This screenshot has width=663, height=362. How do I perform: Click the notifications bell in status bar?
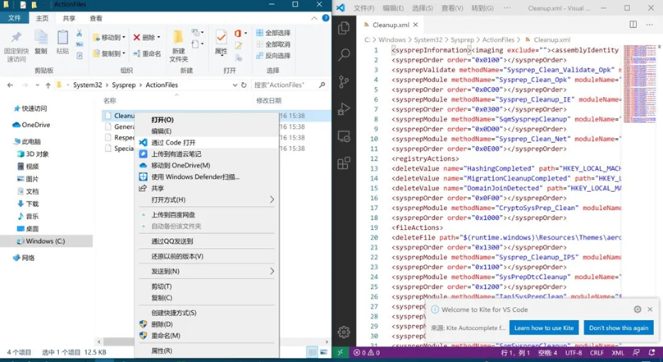(652, 352)
